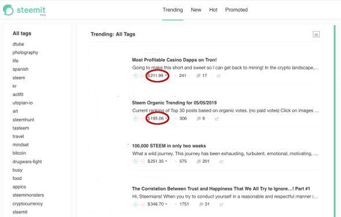Filter by the travel tag

tap(18, 137)
